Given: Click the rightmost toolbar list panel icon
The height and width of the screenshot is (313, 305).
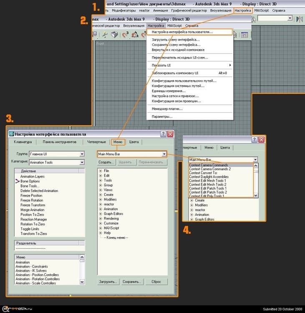Looking at the screenshot, I should click(x=245, y=35).
